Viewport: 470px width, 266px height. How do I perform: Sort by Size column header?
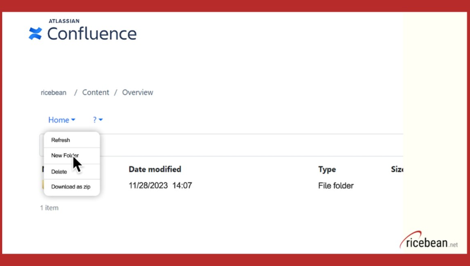(398, 170)
